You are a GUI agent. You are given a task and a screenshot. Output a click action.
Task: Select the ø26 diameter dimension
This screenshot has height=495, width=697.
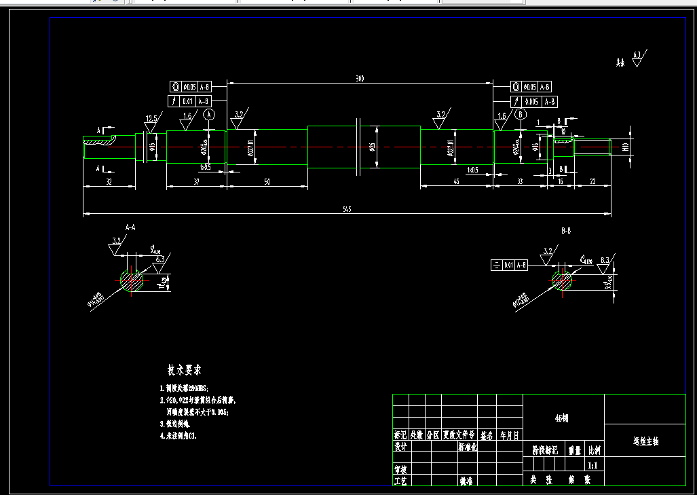tap(373, 147)
